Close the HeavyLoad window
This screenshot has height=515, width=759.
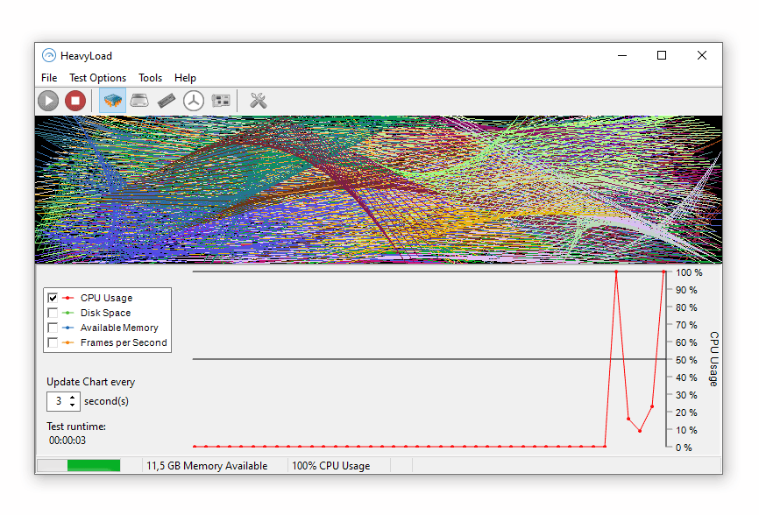pos(702,55)
